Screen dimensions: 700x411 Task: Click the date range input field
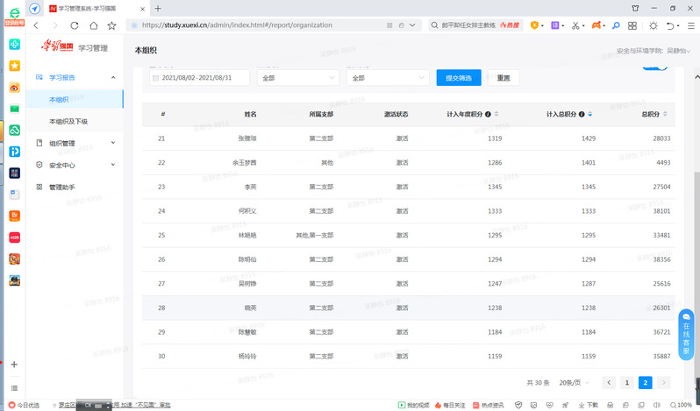pos(197,78)
